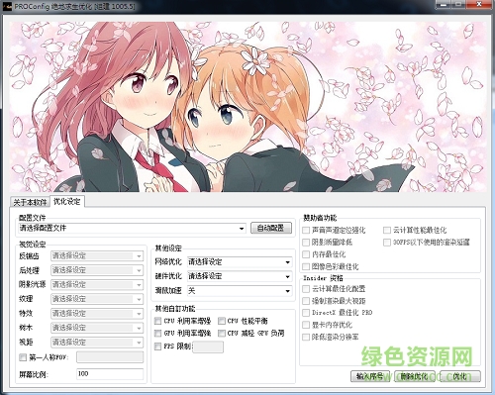Click the 优化 button
Image resolution: width=495 pixels, height=395 pixels.
pyautogui.click(x=460, y=376)
